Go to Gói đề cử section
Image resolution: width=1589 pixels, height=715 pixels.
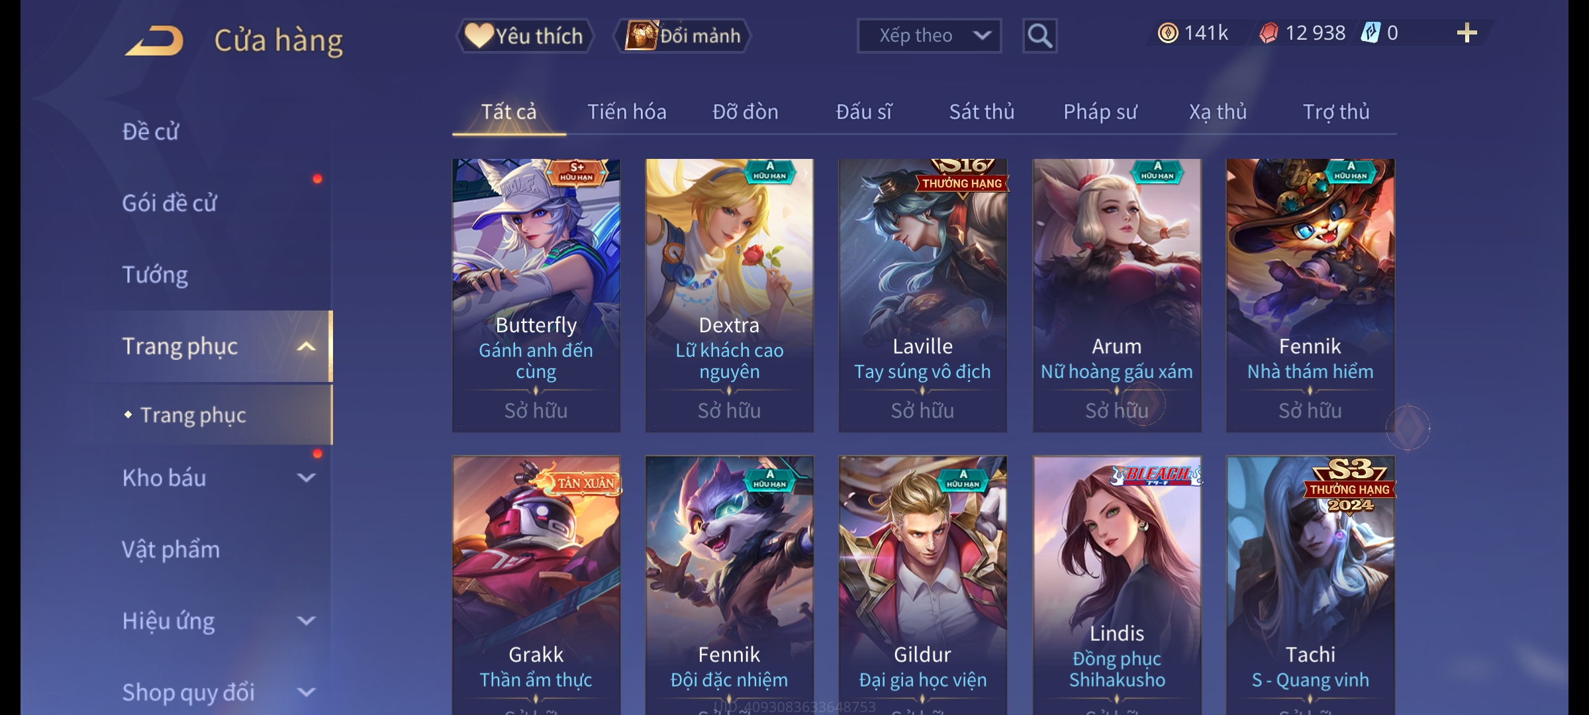point(169,203)
